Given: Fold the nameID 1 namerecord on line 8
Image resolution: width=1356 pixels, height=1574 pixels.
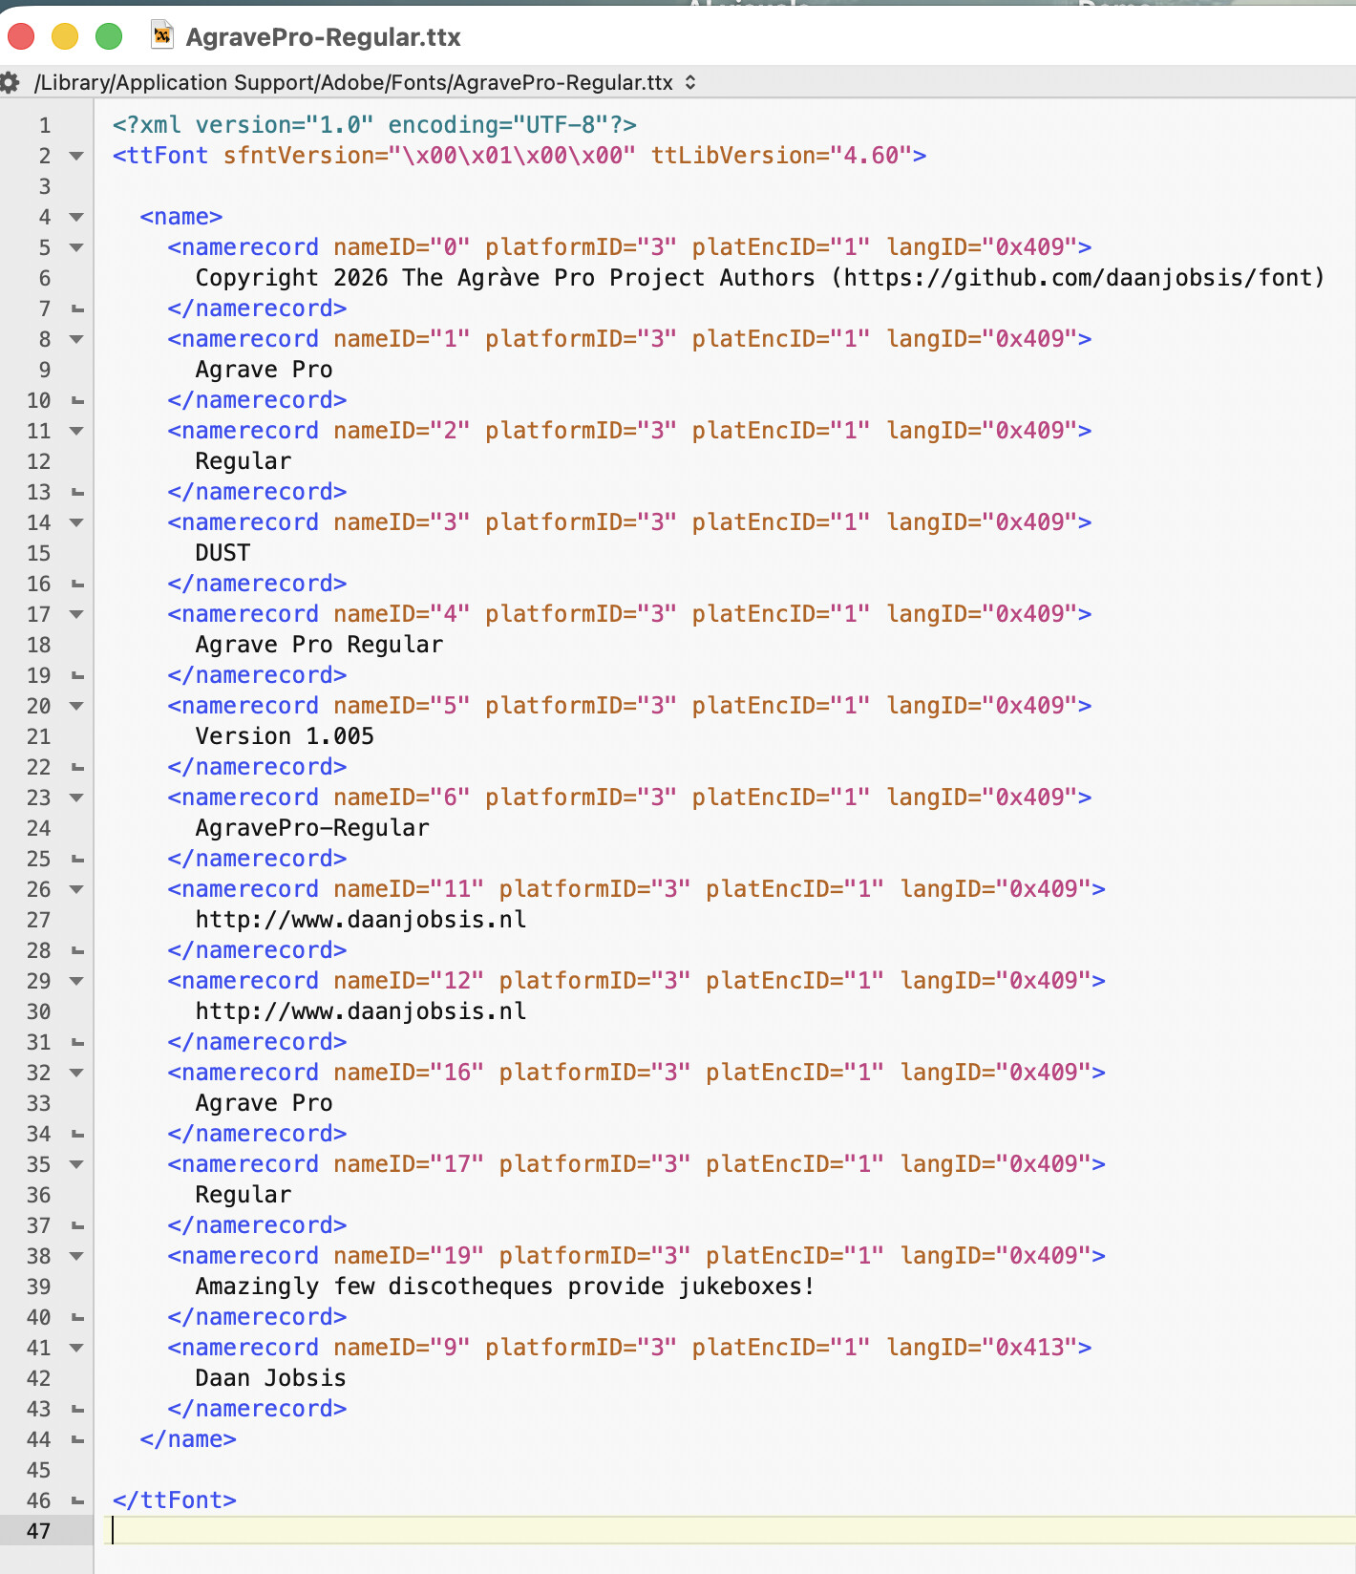Looking at the screenshot, I should coord(76,339).
